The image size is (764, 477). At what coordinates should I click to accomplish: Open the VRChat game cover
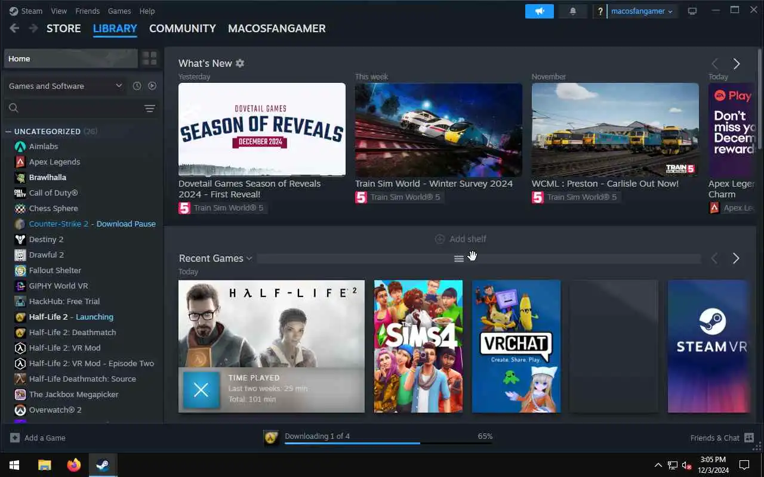point(516,346)
